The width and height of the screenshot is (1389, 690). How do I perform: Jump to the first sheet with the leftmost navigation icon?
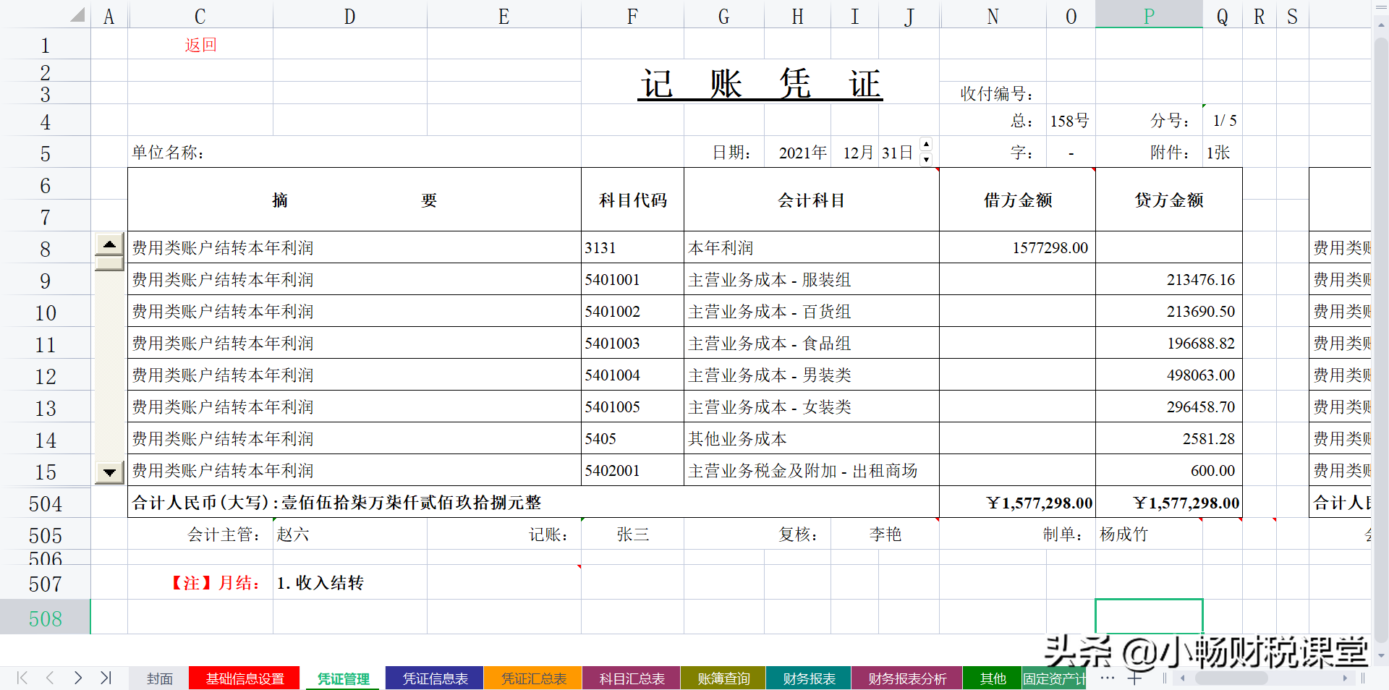pyautogui.click(x=20, y=678)
